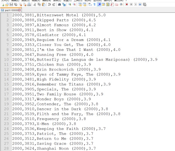Paste clipboard using the Paste icon
The width and height of the screenshot is (175, 151).
44,4
